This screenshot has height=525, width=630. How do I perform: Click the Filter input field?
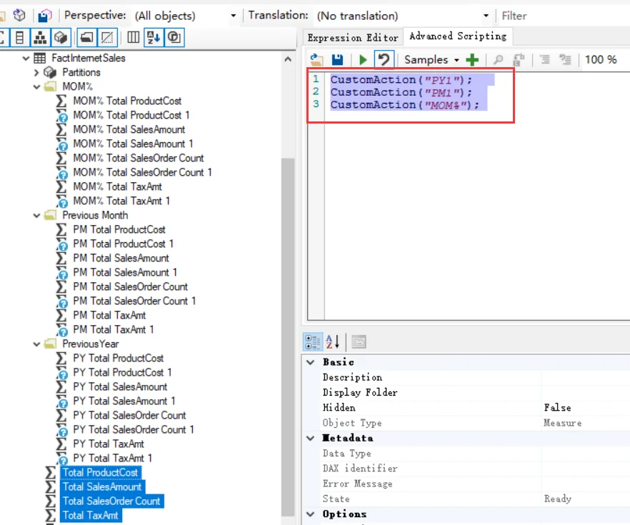[564, 16]
